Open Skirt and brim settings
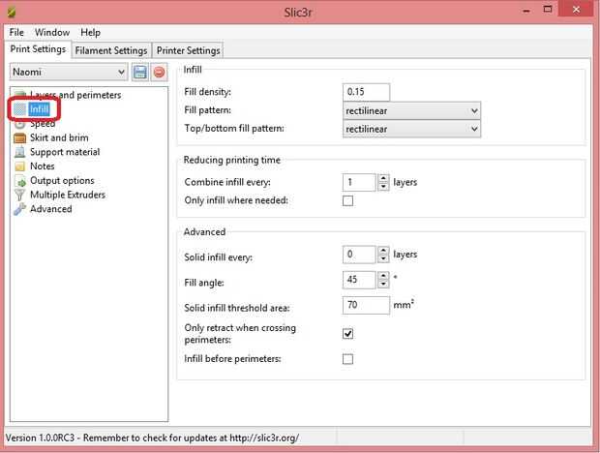600x453 pixels. tap(59, 137)
